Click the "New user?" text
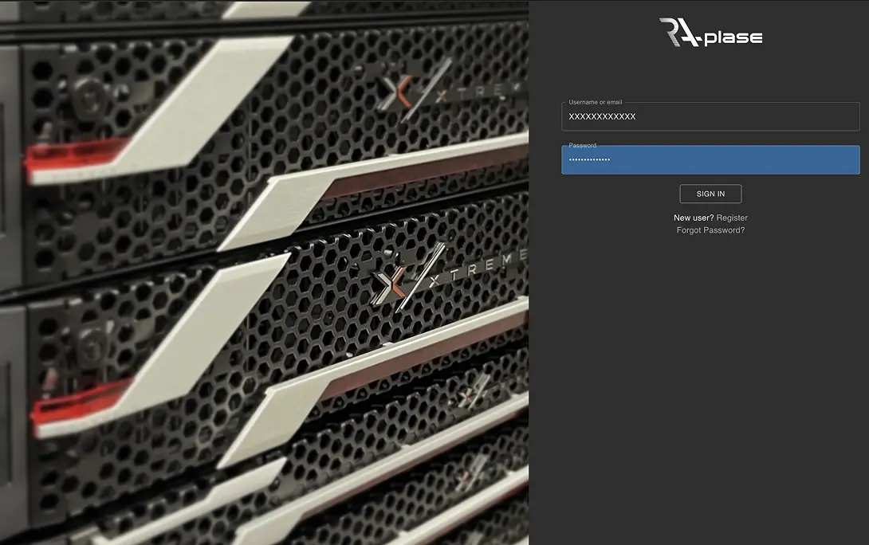The height and width of the screenshot is (545, 869). click(693, 218)
